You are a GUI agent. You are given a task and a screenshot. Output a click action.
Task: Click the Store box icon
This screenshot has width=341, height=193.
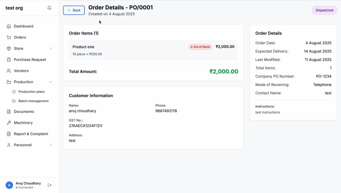pos(9,49)
